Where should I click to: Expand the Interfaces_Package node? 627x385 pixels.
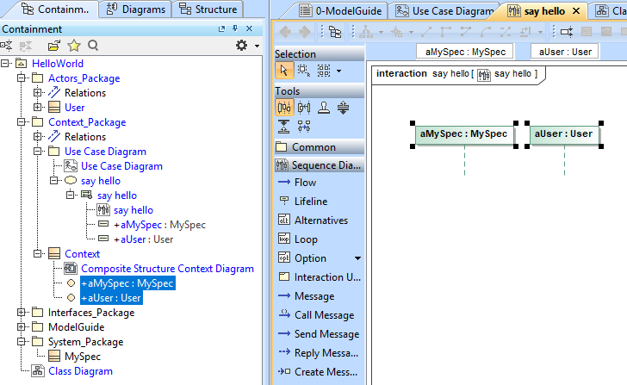click(22, 313)
